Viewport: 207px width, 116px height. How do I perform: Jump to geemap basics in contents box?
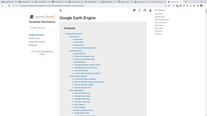tap(76, 51)
